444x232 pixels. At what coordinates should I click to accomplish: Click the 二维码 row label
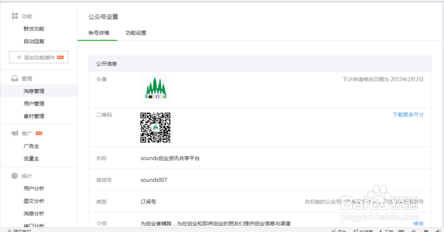[x=104, y=114]
